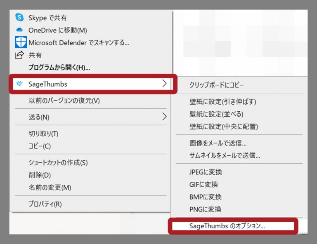Expand the 送る(N) submenu arrow
The image size is (317, 244).
(x=165, y=117)
